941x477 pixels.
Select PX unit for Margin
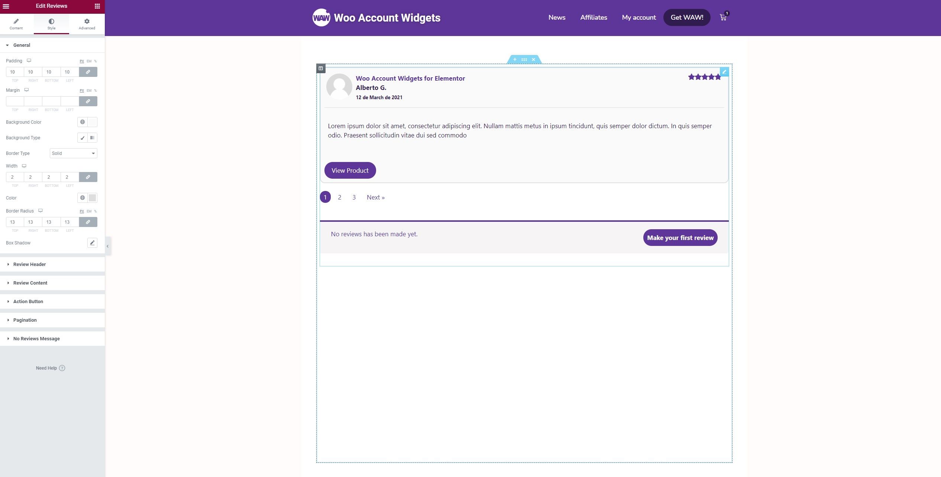click(82, 91)
